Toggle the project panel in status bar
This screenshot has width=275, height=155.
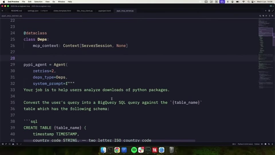coord(3,144)
